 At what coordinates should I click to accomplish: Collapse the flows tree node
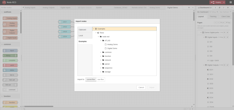coord(96,33)
